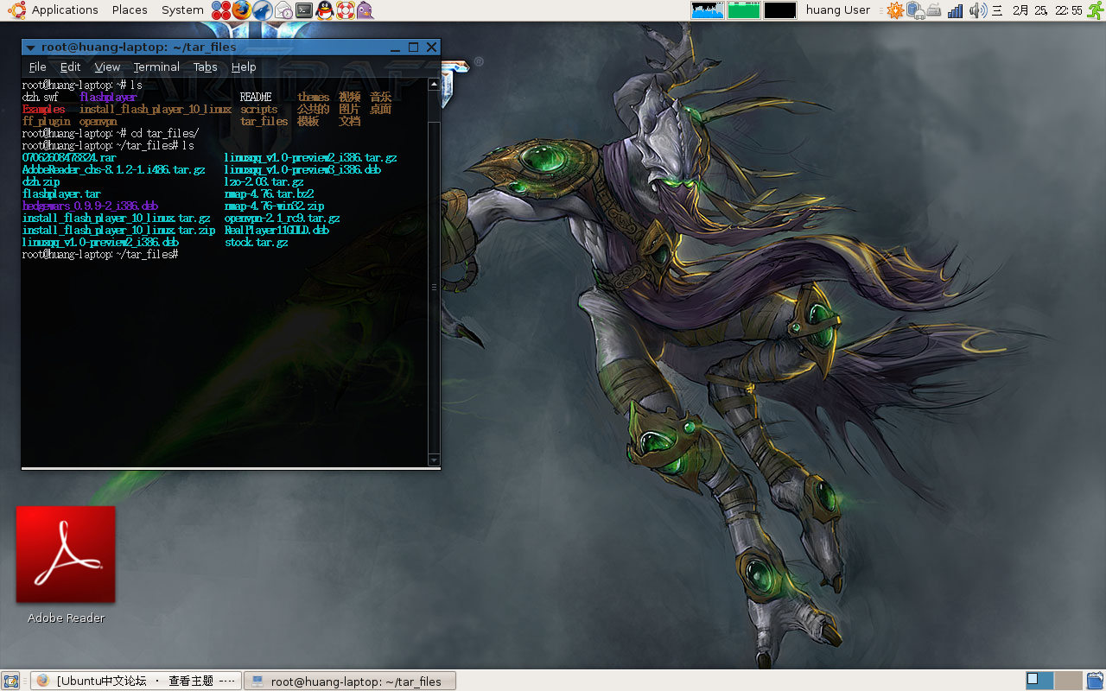Launch Firefox from the top panel

242,10
